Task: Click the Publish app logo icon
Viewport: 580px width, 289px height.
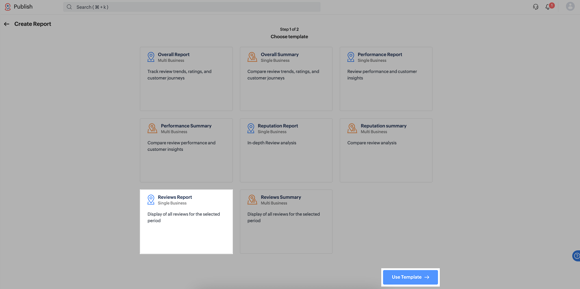Action: [7, 7]
